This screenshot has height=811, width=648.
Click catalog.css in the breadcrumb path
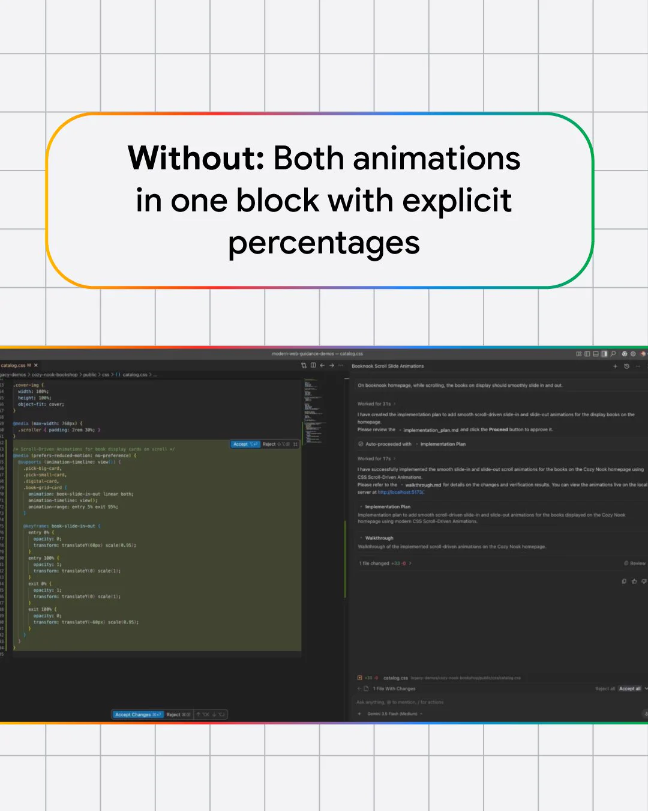point(134,375)
